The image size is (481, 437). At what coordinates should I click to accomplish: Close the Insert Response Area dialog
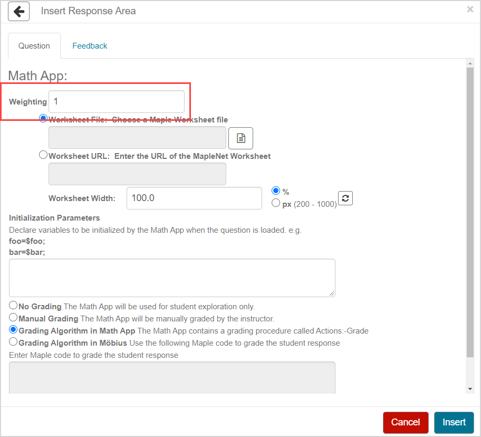470,9
